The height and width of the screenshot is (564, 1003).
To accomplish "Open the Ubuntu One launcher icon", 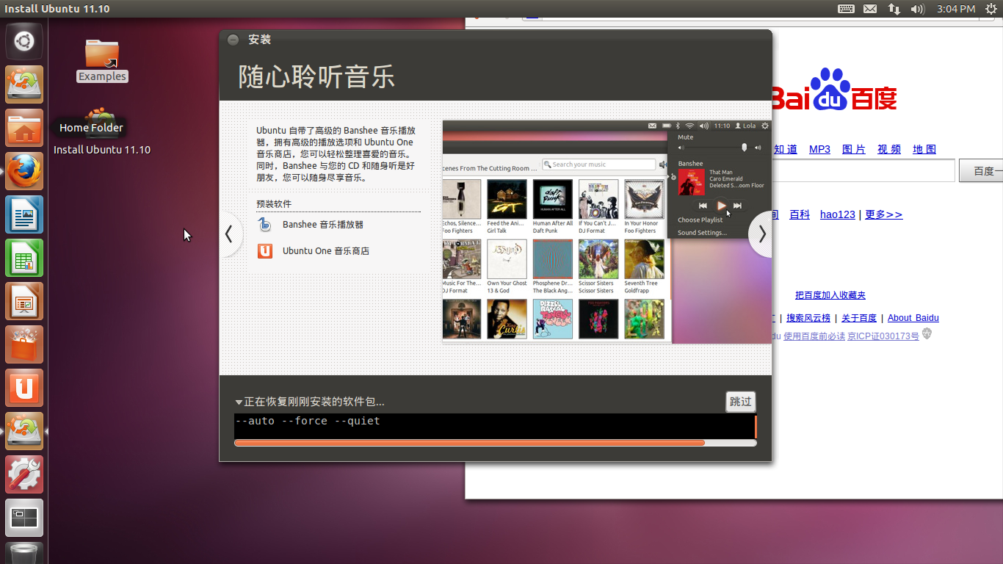I will tap(24, 388).
